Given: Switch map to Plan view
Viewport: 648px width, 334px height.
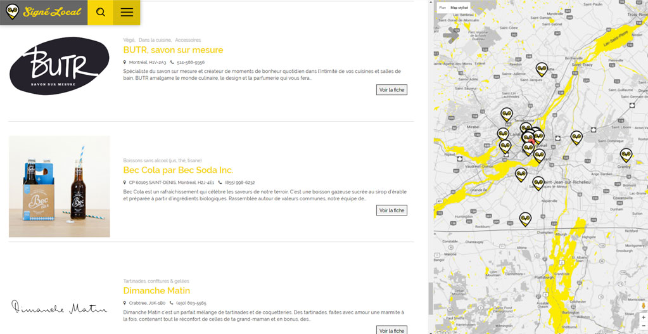Looking at the screenshot, I should 442,8.
